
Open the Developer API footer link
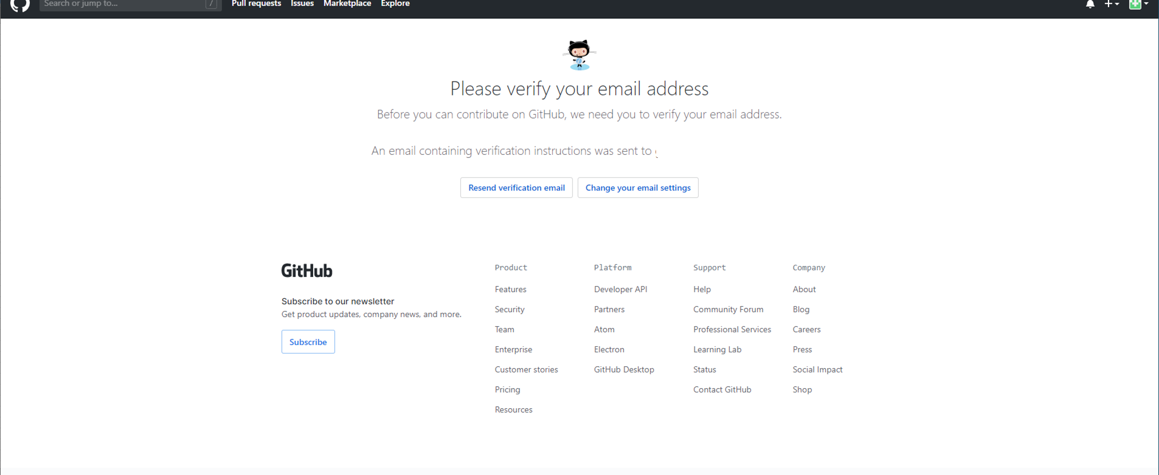tap(620, 290)
